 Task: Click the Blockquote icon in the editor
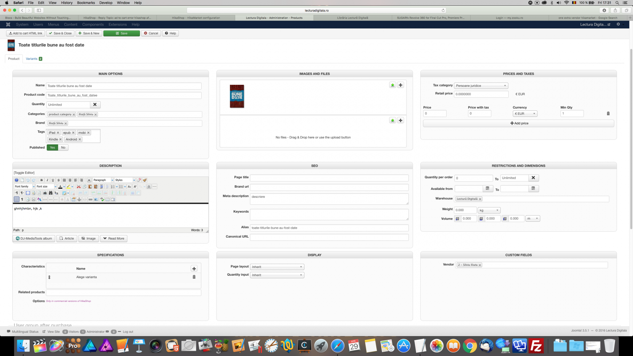click(x=89, y=180)
